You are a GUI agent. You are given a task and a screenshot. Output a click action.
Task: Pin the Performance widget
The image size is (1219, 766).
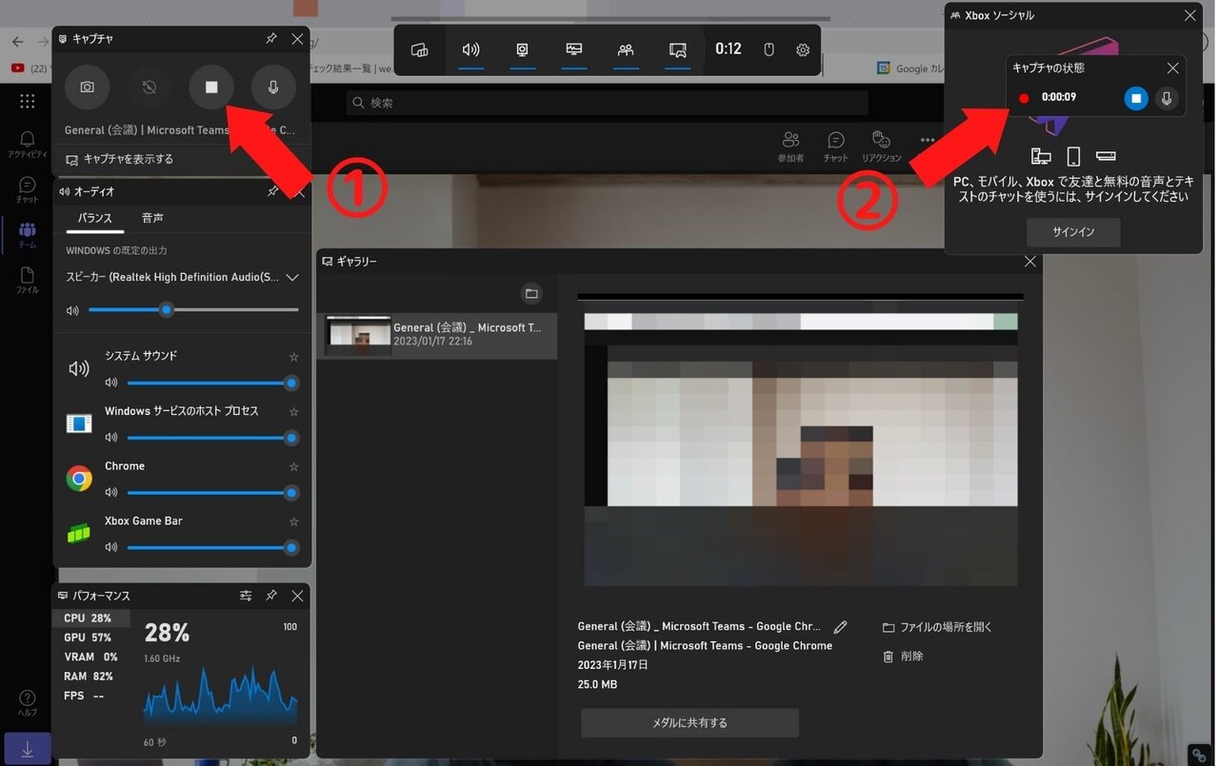pyautogui.click(x=271, y=596)
